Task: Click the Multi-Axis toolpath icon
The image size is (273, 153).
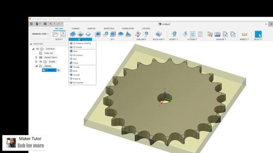Action: click(159, 34)
